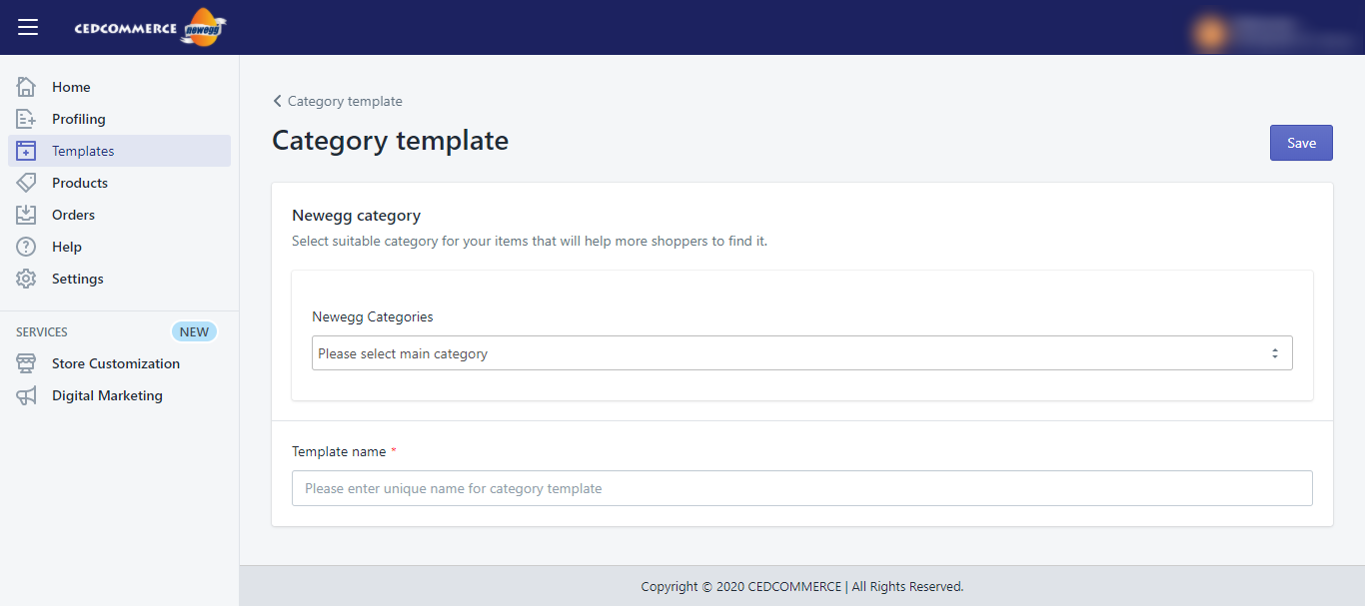Click the Settings gear icon

click(x=27, y=279)
